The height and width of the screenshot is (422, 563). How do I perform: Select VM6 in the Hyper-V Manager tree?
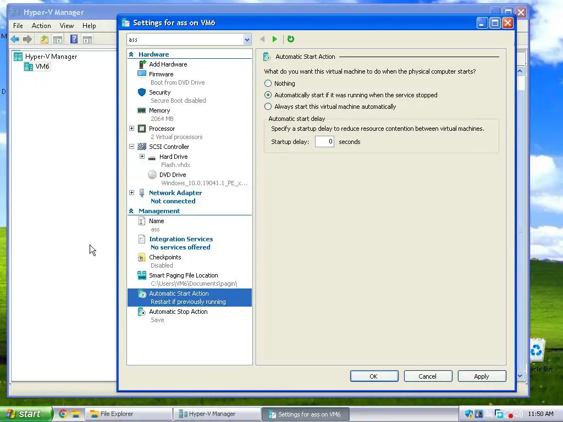[x=42, y=66]
